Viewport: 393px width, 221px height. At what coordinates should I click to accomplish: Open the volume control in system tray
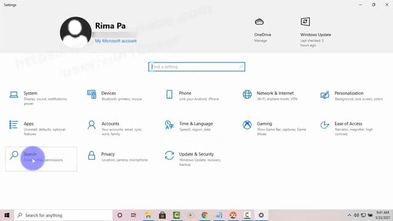[356, 215]
